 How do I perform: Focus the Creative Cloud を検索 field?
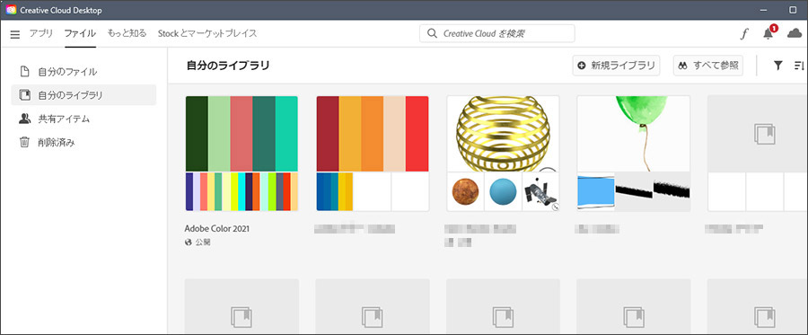[497, 33]
